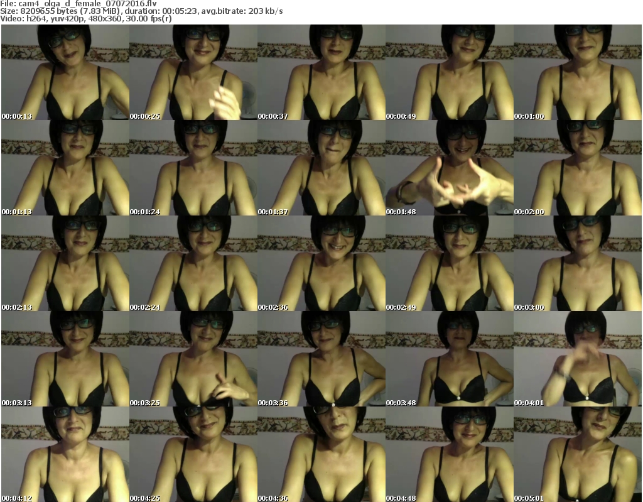This screenshot has height=502, width=643.
Task: Click the 00:03:48 frame with hand on hip
Action: click(x=450, y=359)
